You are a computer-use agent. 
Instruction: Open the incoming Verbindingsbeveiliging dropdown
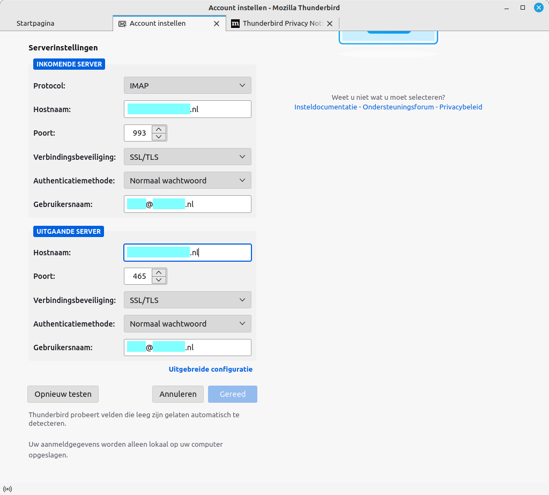[x=187, y=157]
